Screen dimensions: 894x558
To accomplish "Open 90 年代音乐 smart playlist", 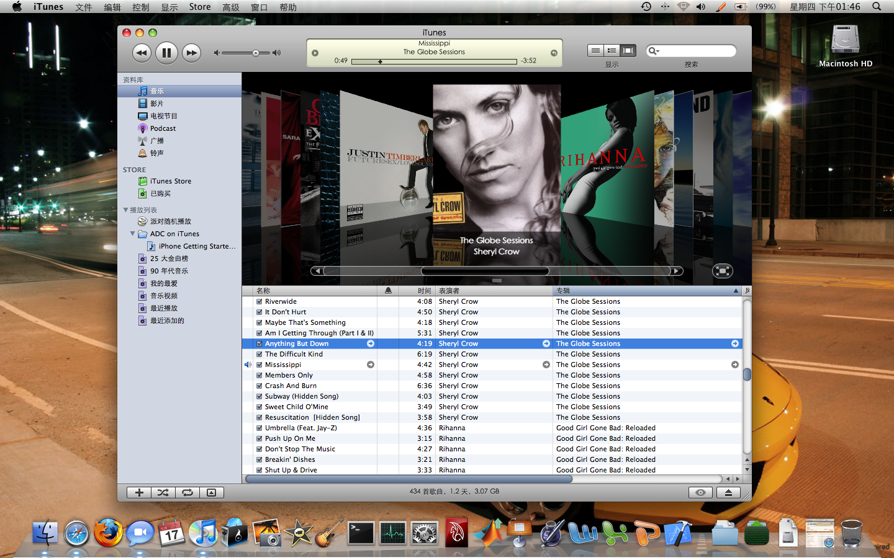I will point(179,271).
